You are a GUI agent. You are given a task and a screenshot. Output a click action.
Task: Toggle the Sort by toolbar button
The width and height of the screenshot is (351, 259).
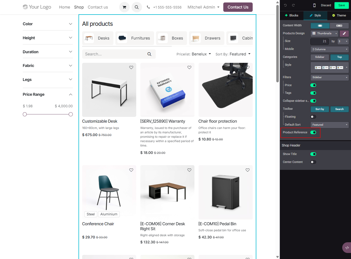(320, 109)
